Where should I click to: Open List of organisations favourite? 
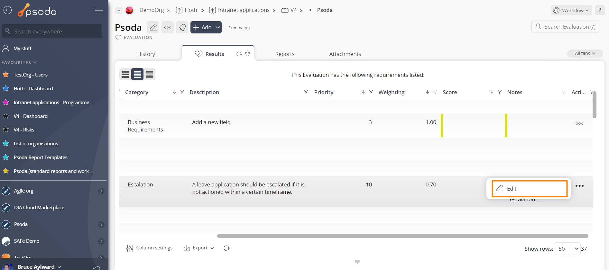[x=36, y=143]
